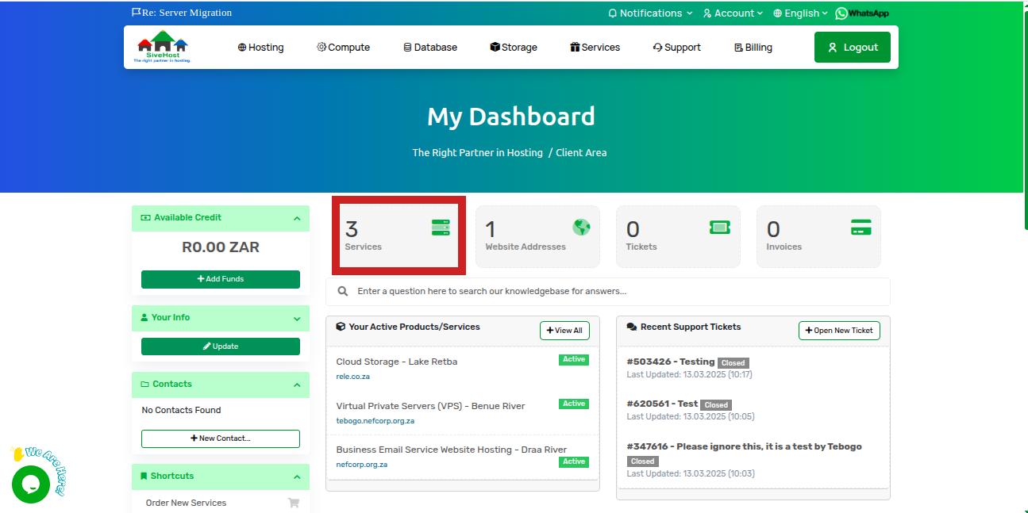Open the English language dropdown

coord(800,13)
